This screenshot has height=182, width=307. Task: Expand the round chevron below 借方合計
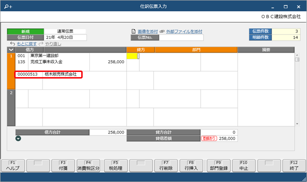point(18,139)
